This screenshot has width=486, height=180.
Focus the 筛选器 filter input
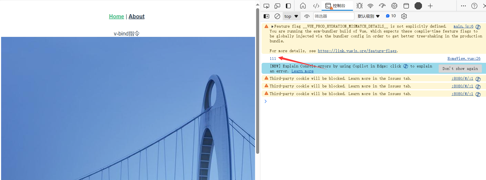tap(334, 16)
